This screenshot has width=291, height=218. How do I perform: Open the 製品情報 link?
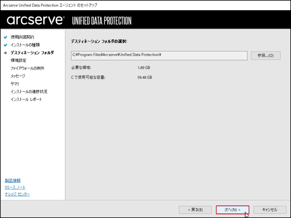tap(13, 181)
